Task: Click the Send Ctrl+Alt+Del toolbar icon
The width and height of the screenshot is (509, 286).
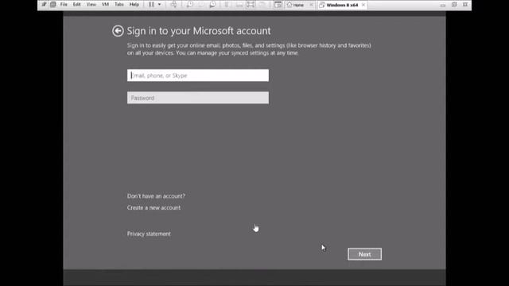Action: [x=173, y=5]
